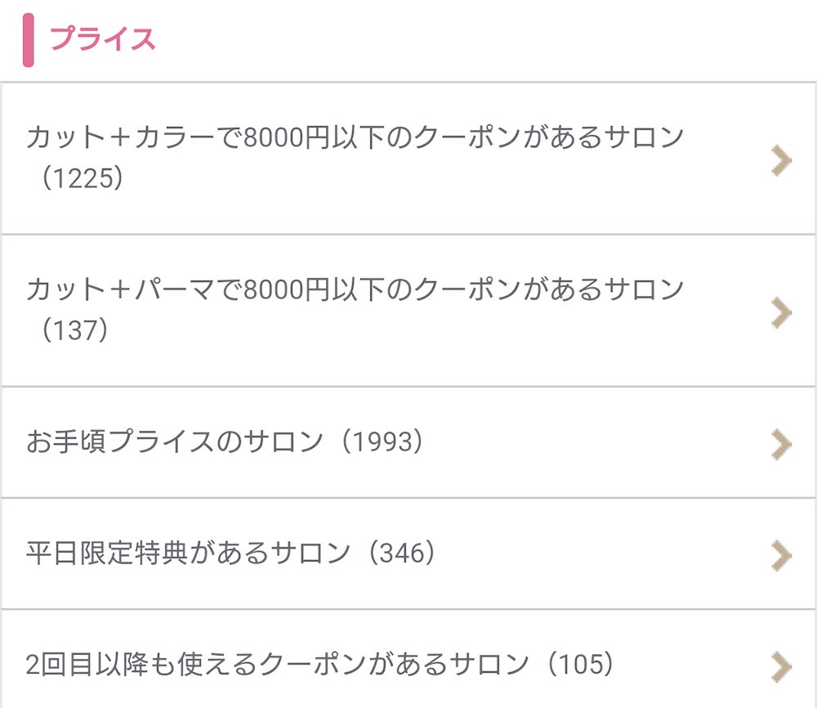Open the chevron for 2回目以降も使えるクーポン row
The height and width of the screenshot is (708, 817).
[781, 666]
